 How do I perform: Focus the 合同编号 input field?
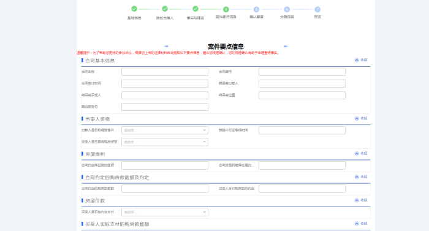[302, 72]
